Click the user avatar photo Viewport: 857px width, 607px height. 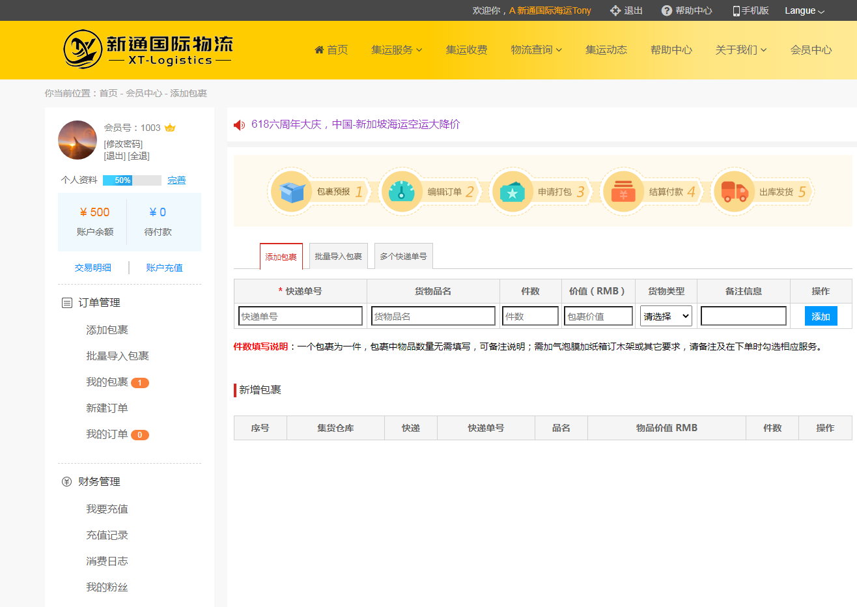(x=77, y=140)
